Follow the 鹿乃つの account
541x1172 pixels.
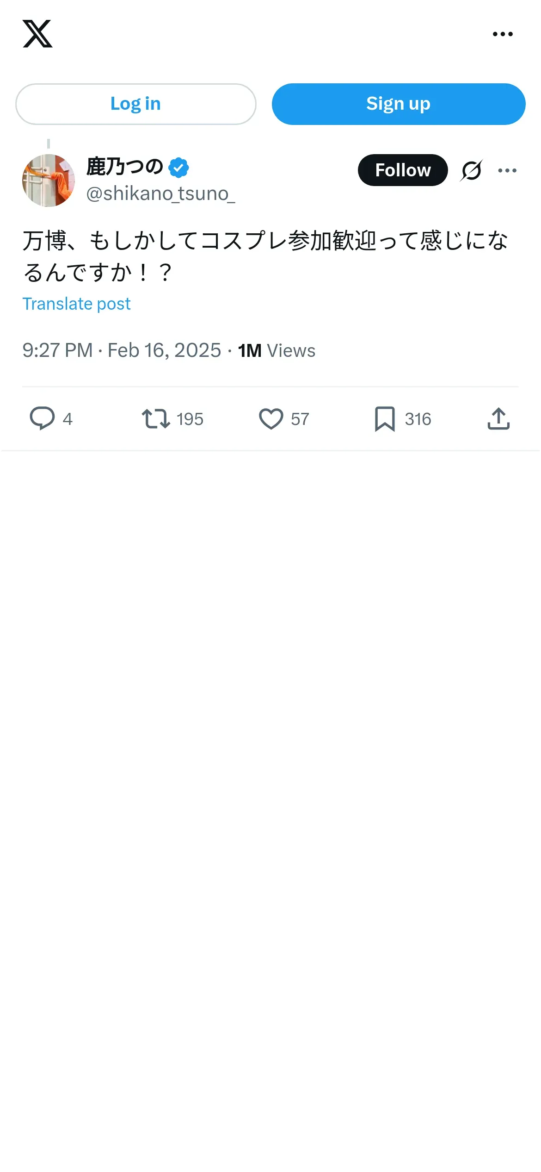tap(402, 170)
